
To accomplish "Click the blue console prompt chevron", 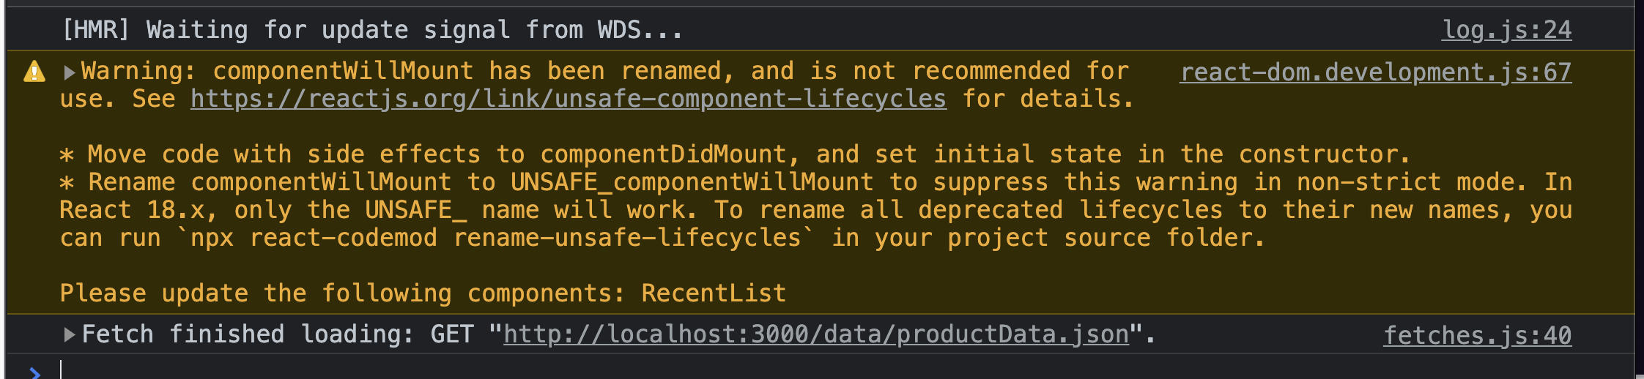I will coord(34,372).
